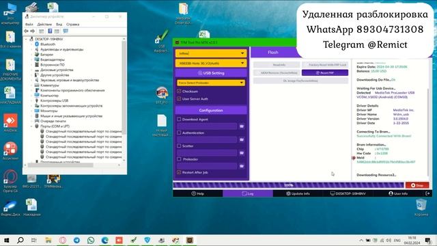Browse for the Preloader file
The image size is (437, 246).
[x=242, y=166]
